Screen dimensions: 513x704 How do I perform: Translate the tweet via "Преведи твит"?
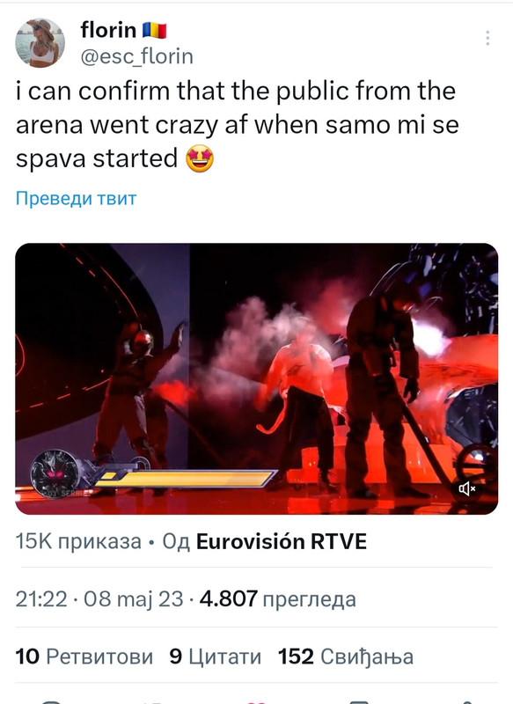(76, 198)
